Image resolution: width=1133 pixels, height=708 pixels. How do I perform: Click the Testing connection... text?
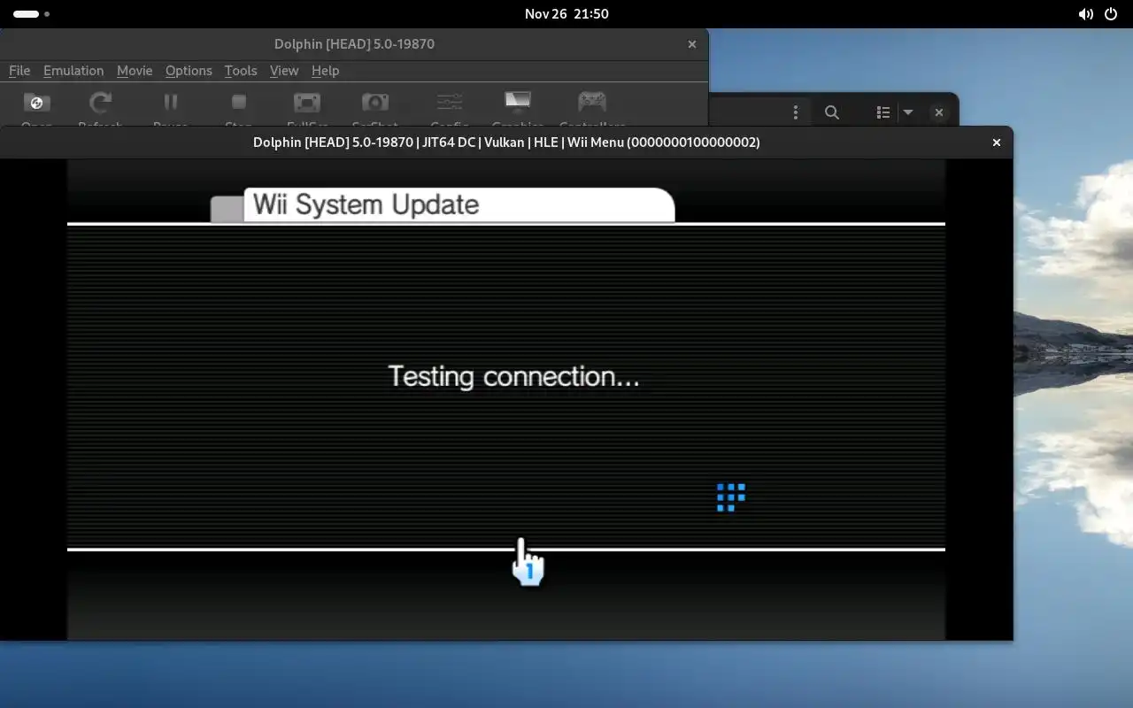[513, 376]
